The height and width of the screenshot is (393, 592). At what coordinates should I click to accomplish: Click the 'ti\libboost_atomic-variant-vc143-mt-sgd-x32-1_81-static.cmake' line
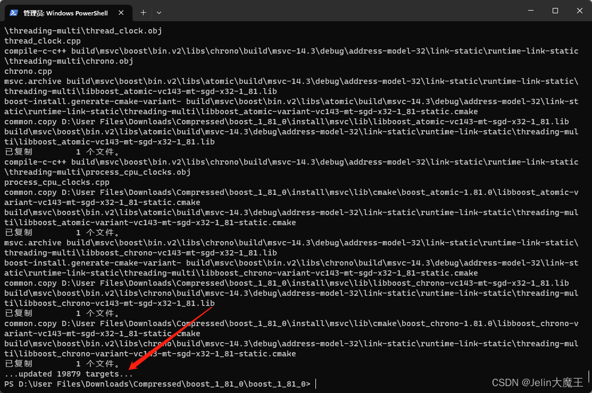(x=150, y=223)
